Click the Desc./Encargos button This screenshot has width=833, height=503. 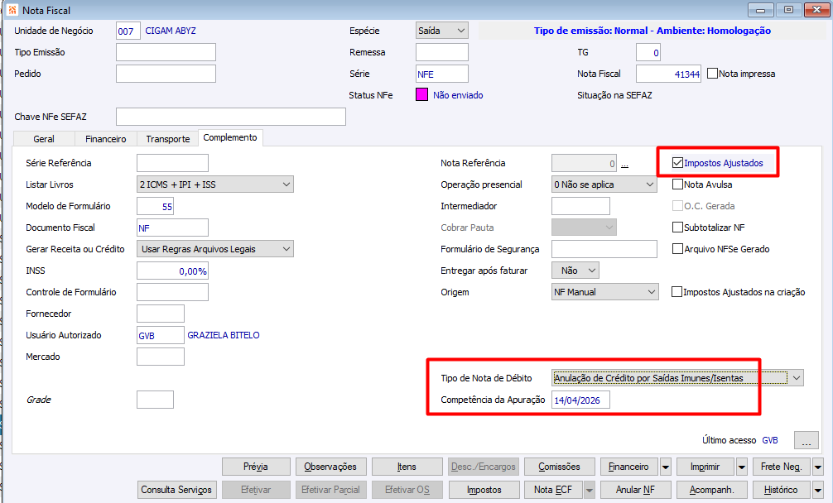[x=484, y=467]
